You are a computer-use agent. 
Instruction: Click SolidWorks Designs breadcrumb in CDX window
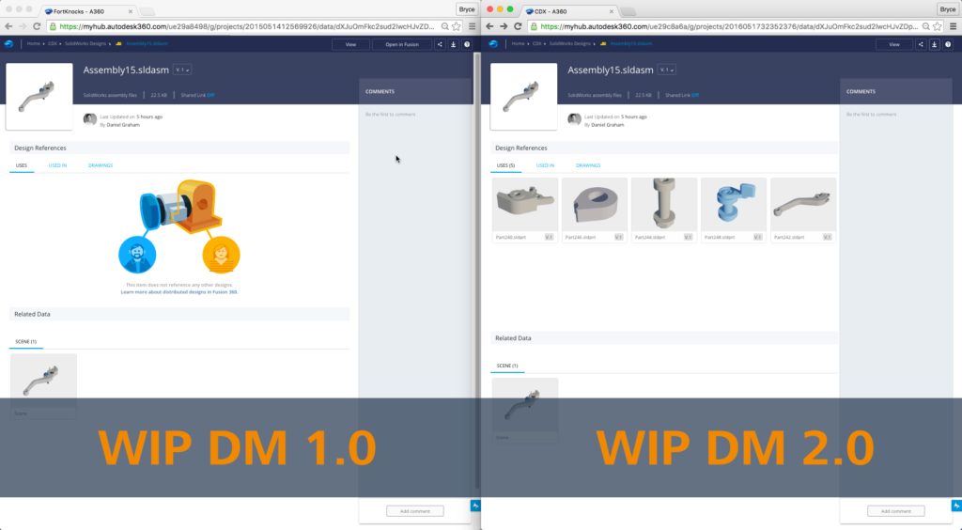570,43
